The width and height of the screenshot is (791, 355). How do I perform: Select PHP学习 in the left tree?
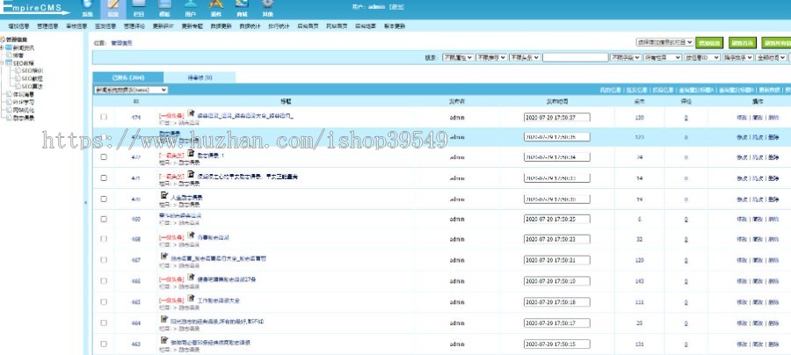click(x=24, y=102)
